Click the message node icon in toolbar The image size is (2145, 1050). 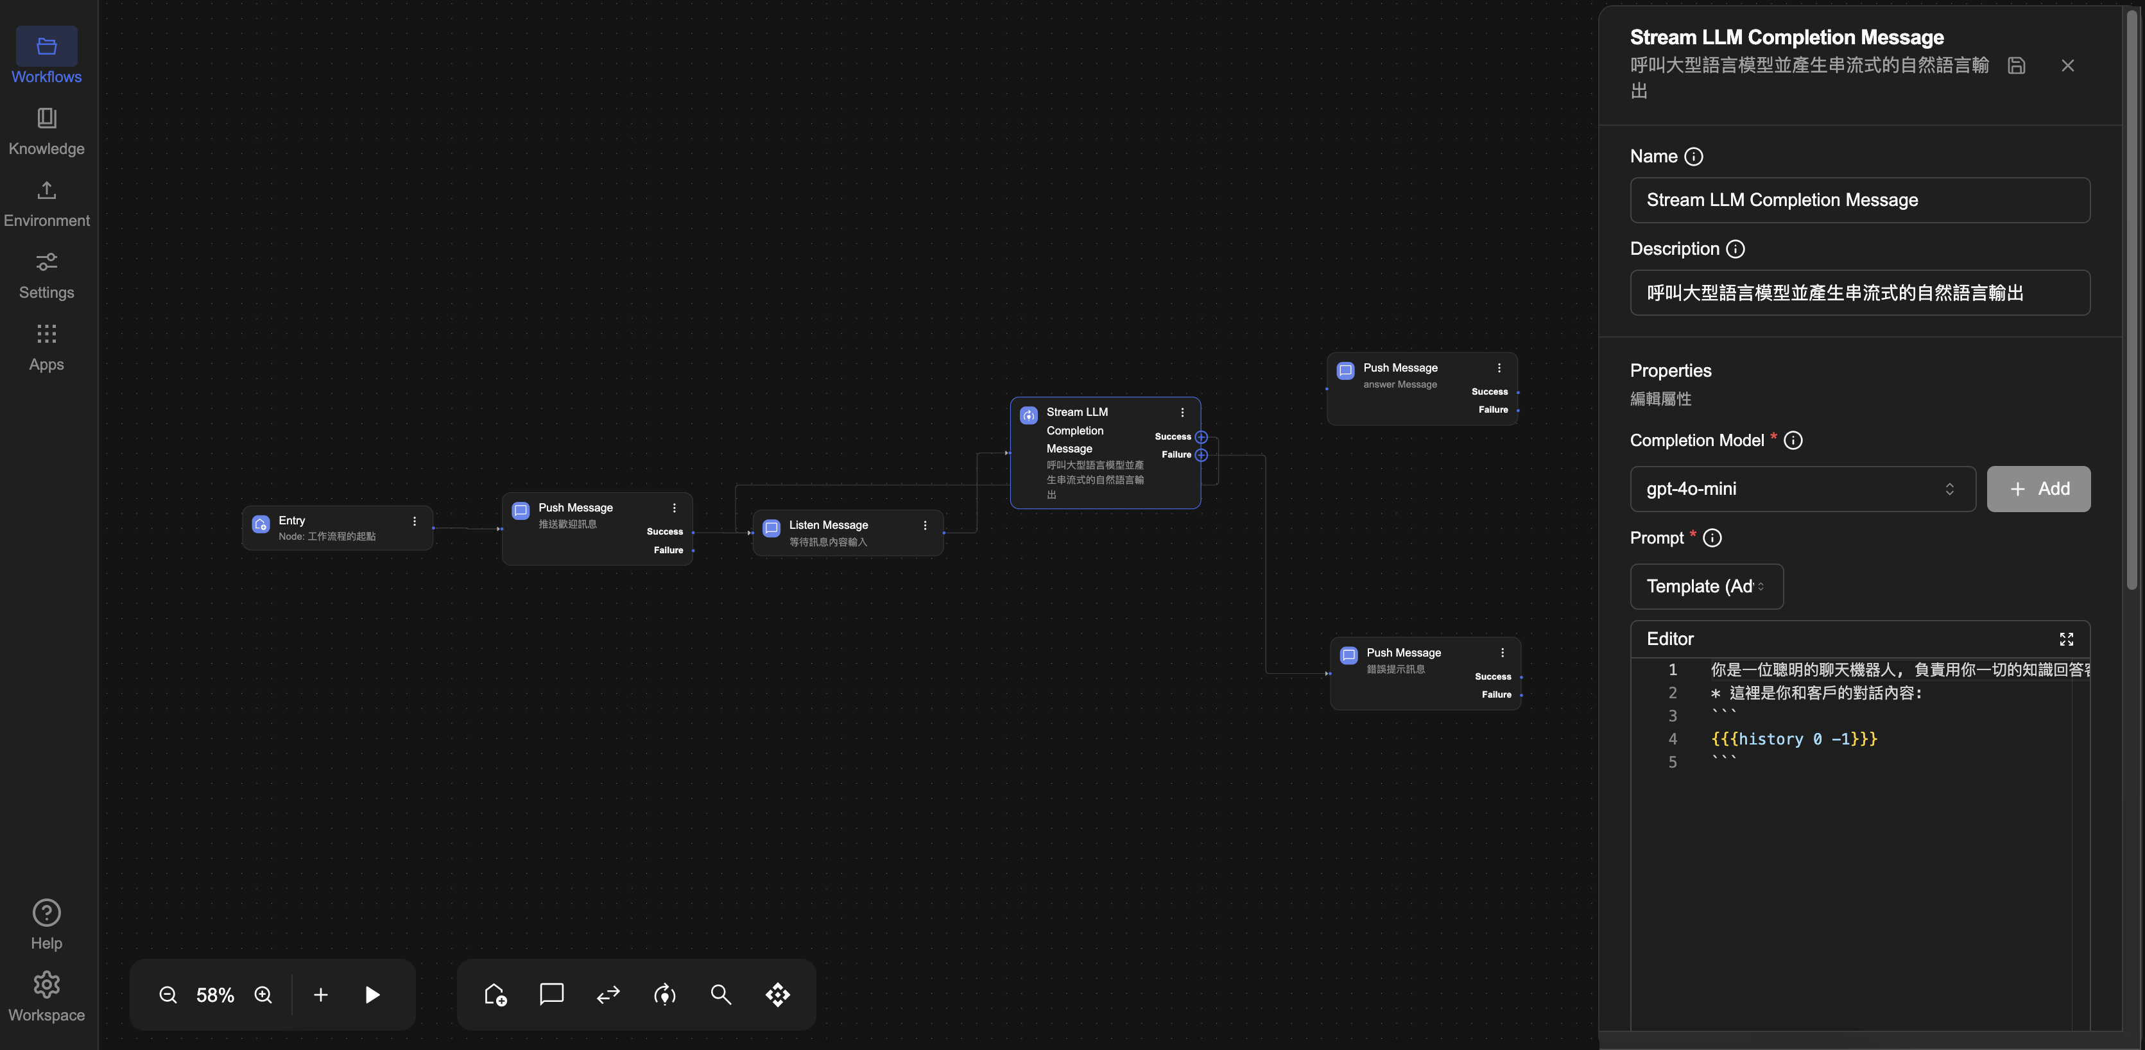(551, 994)
